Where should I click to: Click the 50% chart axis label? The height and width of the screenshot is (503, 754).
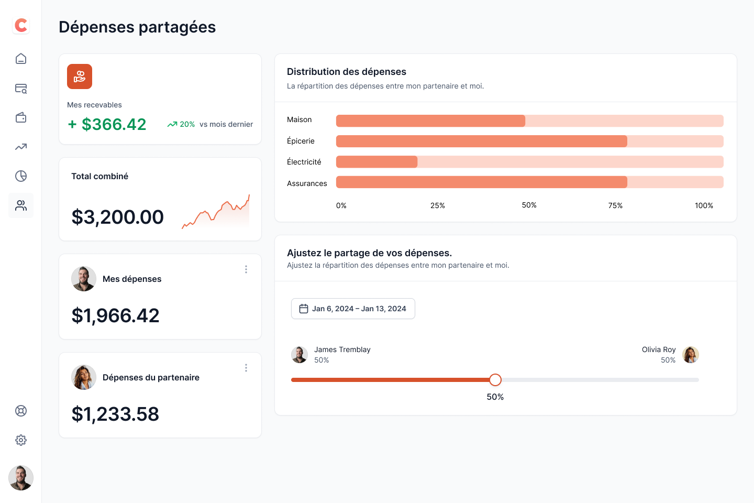(x=529, y=205)
